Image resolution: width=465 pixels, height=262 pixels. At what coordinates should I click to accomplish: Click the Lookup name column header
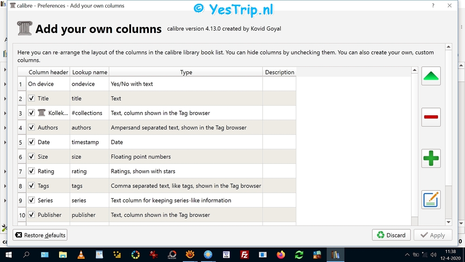coord(89,72)
